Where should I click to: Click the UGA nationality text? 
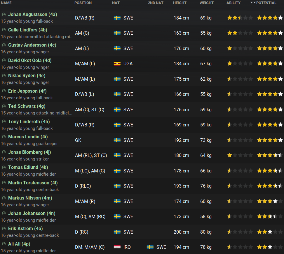(128, 63)
